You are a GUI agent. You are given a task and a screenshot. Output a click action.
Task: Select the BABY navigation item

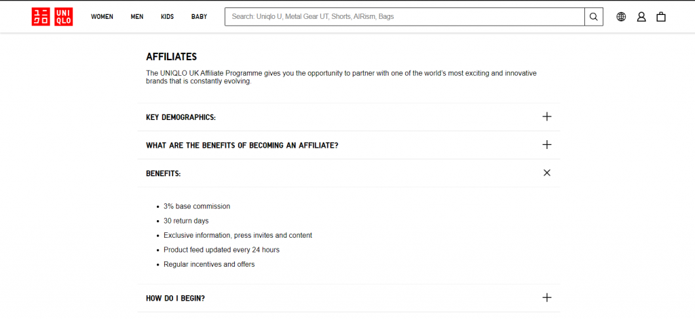199,17
